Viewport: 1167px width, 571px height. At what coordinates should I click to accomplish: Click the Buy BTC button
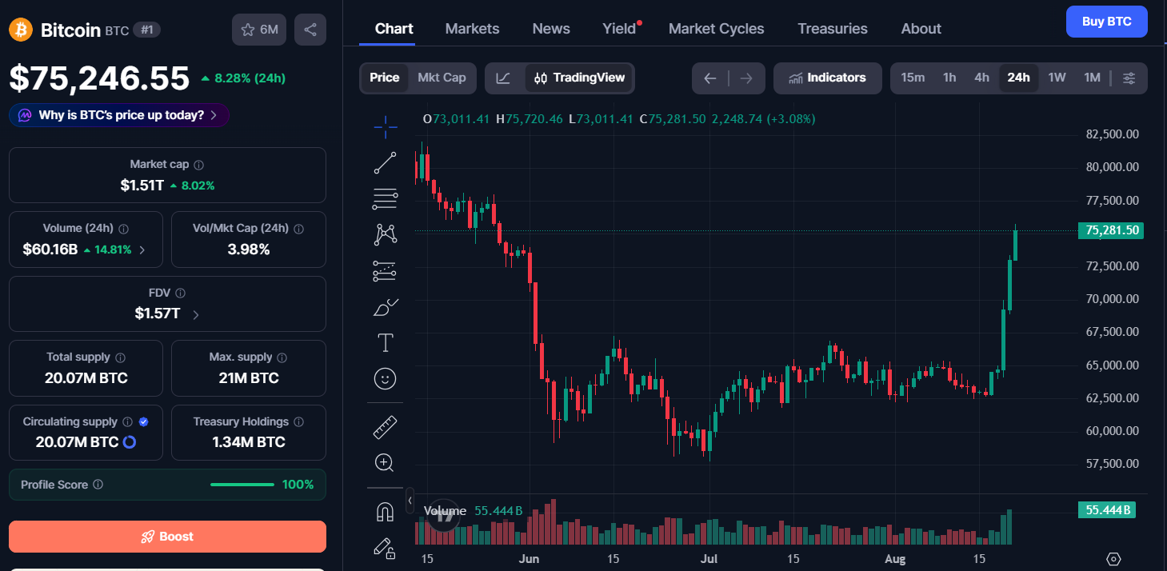point(1107,22)
